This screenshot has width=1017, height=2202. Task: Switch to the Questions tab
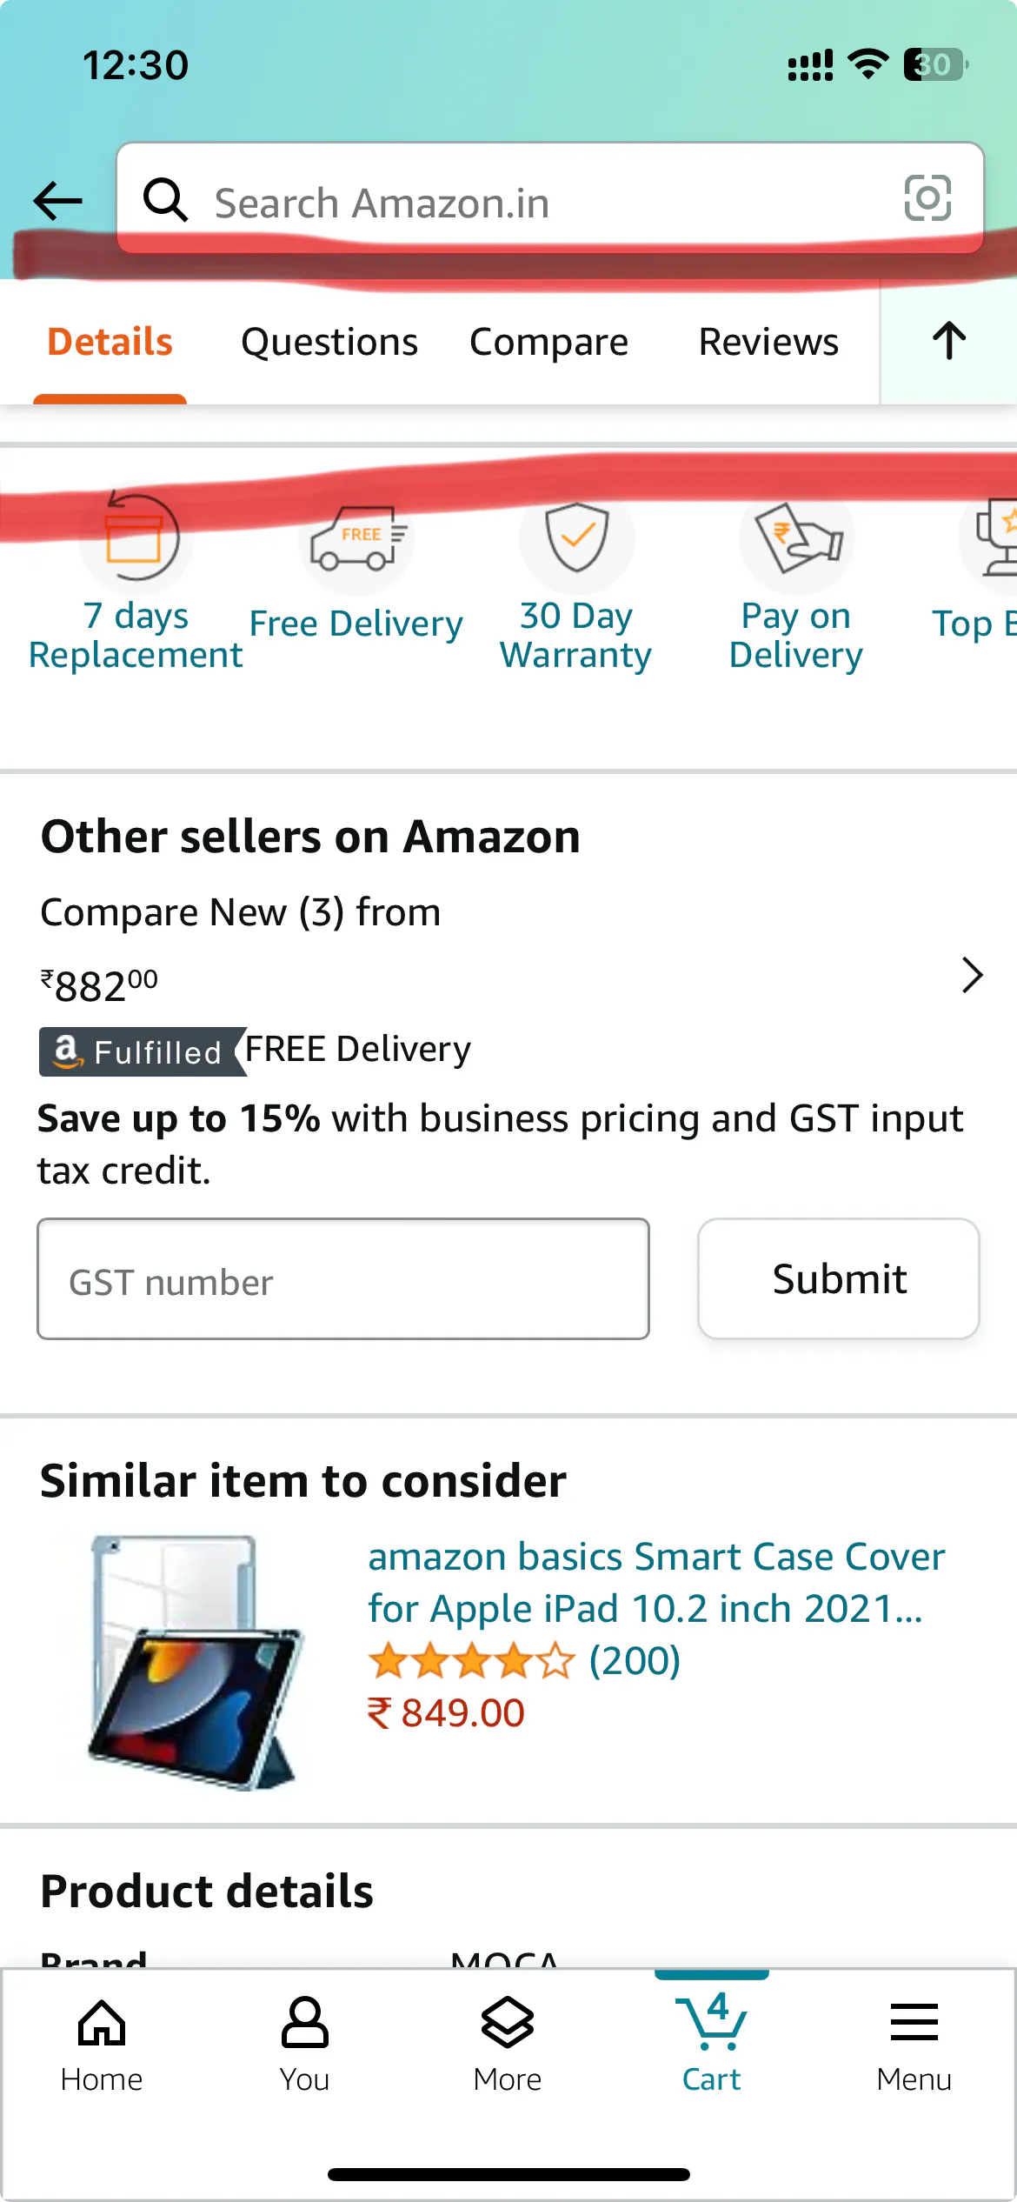coord(328,341)
